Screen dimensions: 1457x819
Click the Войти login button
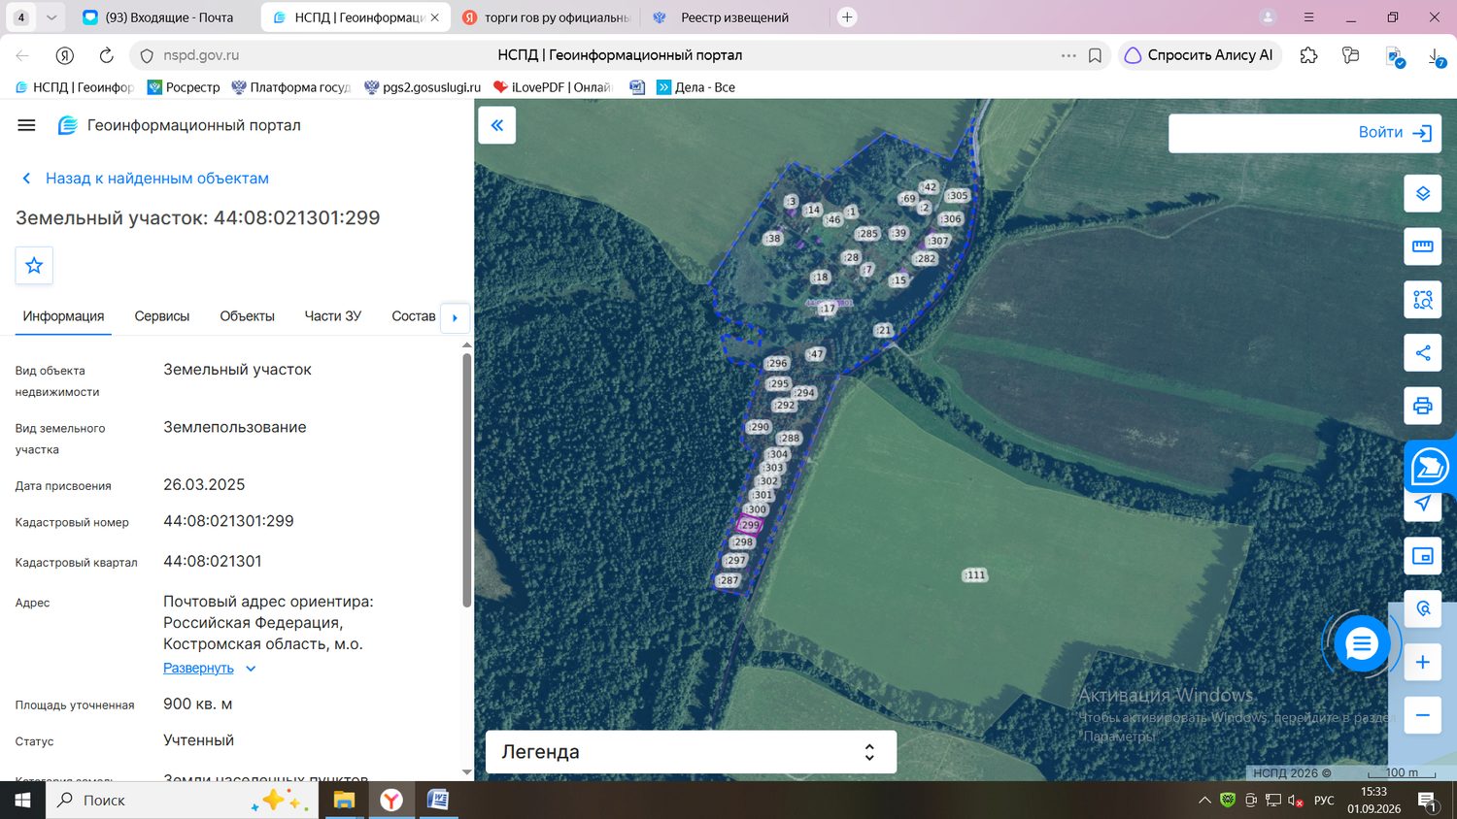coord(1305,133)
